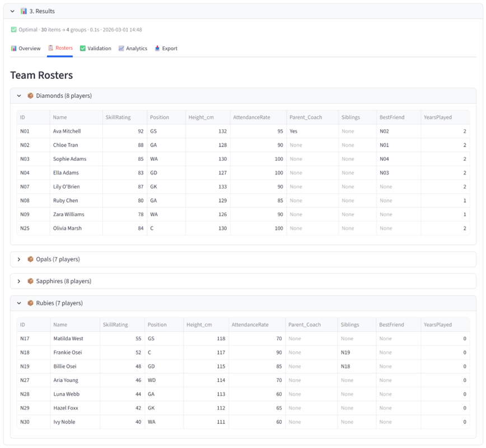Click the Rosters clipboard icon

[x=51, y=48]
